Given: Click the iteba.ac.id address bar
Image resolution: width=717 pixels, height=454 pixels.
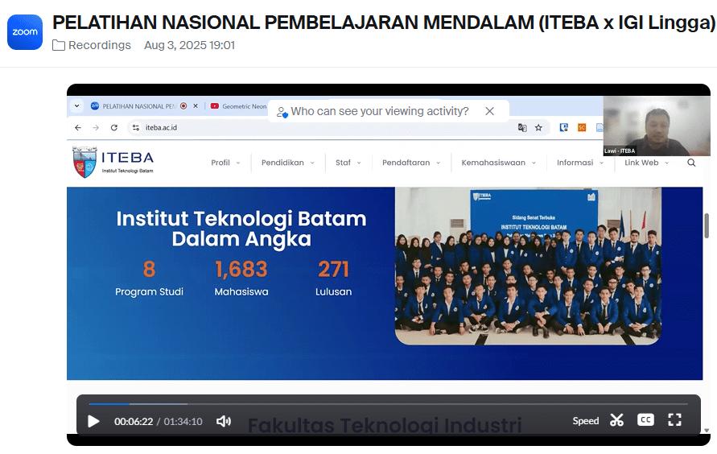Looking at the screenshot, I should [337, 127].
